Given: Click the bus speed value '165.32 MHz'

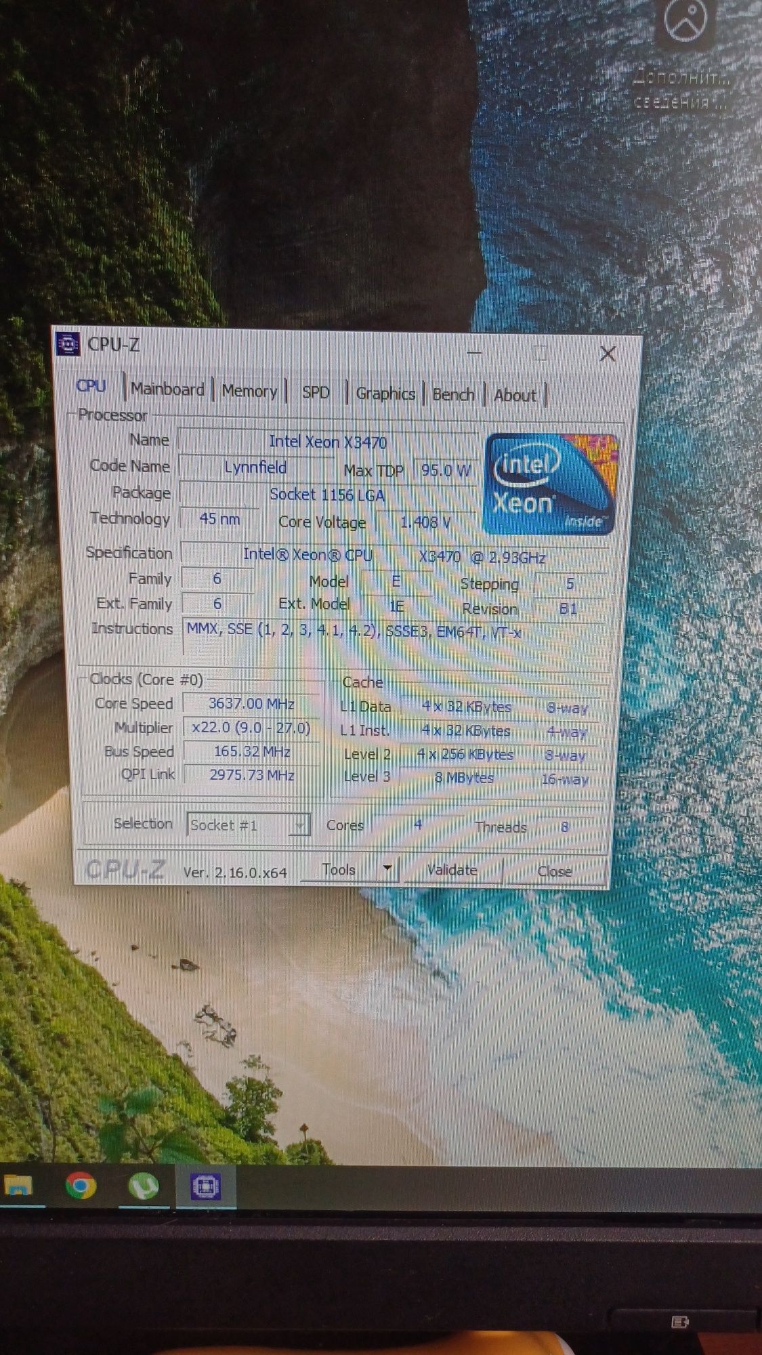Looking at the screenshot, I should click(x=251, y=751).
